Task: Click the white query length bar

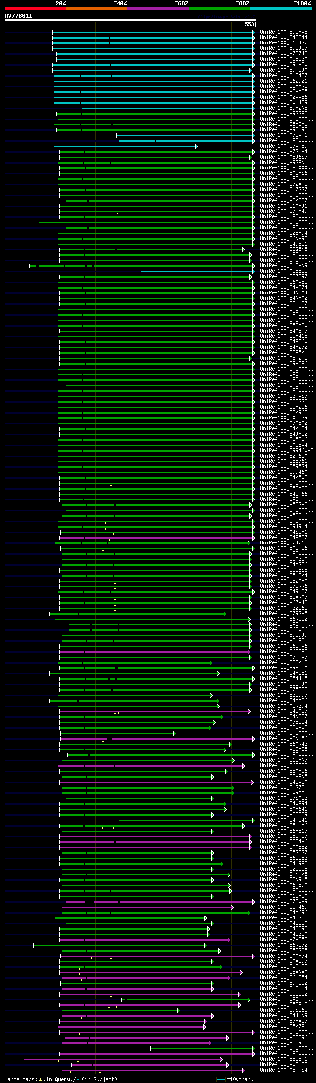Action: tap(130, 20)
